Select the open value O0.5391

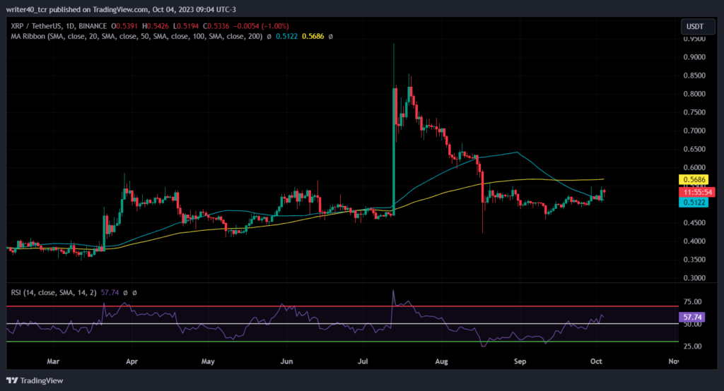(125, 26)
